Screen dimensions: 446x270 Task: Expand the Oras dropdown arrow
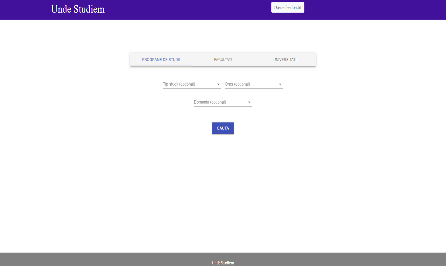pyautogui.click(x=280, y=85)
